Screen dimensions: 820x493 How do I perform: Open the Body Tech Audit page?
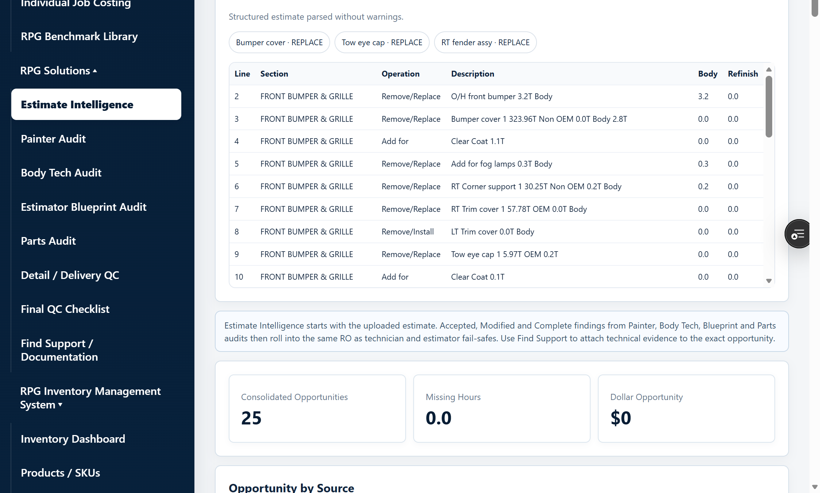(61, 173)
